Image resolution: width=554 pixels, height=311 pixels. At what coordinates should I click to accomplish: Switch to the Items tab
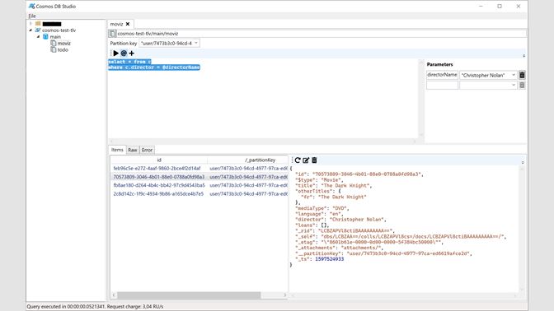(x=117, y=150)
